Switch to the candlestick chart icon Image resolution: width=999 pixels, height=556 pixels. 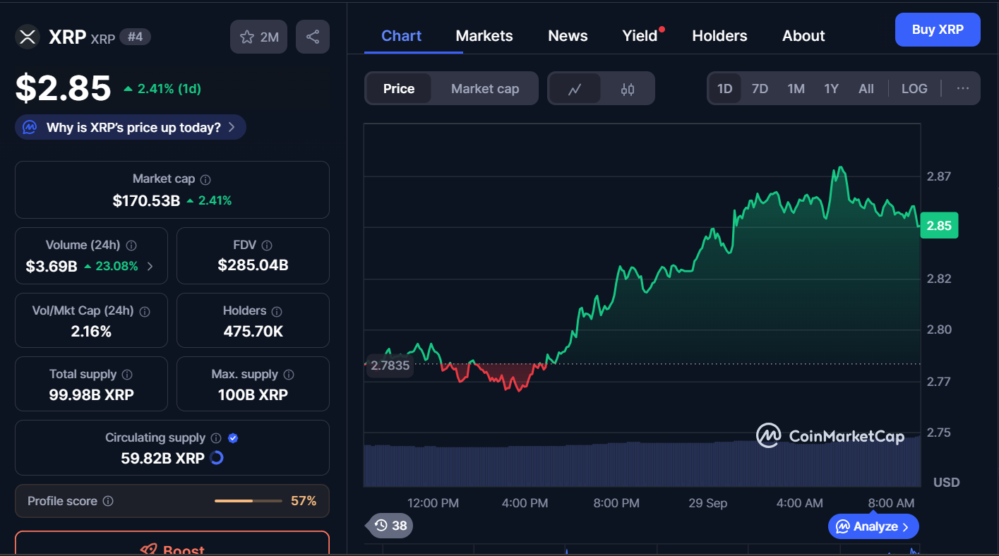628,89
